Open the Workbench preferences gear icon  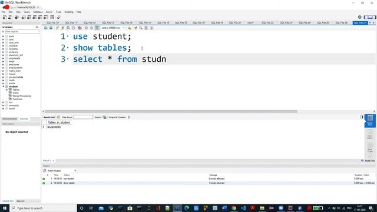tap(360, 17)
